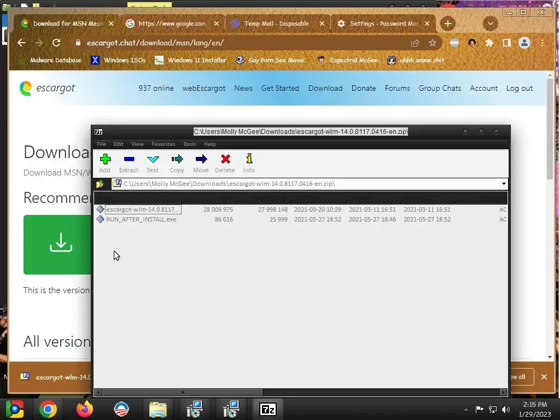The height and width of the screenshot is (420, 560).
Task: Open the Tools menu in 7-Zip
Action: point(189,144)
